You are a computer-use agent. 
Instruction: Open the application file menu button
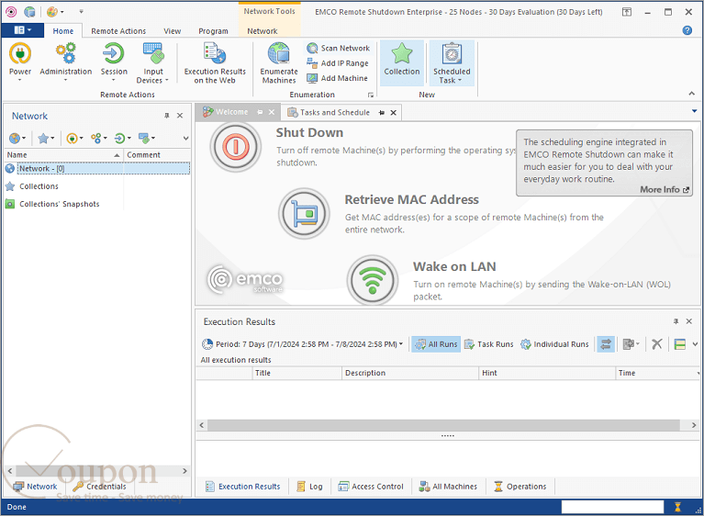[x=22, y=30]
